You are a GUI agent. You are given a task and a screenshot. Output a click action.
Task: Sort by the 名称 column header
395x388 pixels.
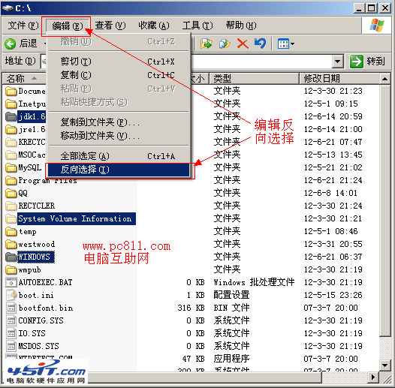(24, 79)
